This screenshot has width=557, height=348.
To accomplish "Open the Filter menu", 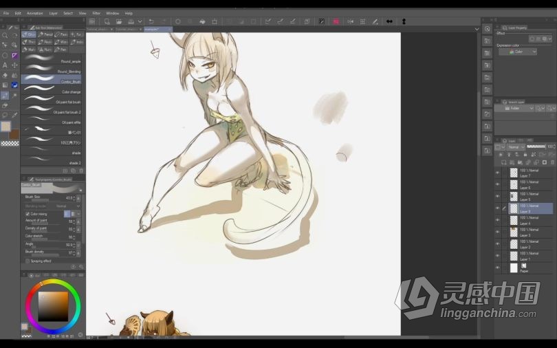I will click(96, 13).
